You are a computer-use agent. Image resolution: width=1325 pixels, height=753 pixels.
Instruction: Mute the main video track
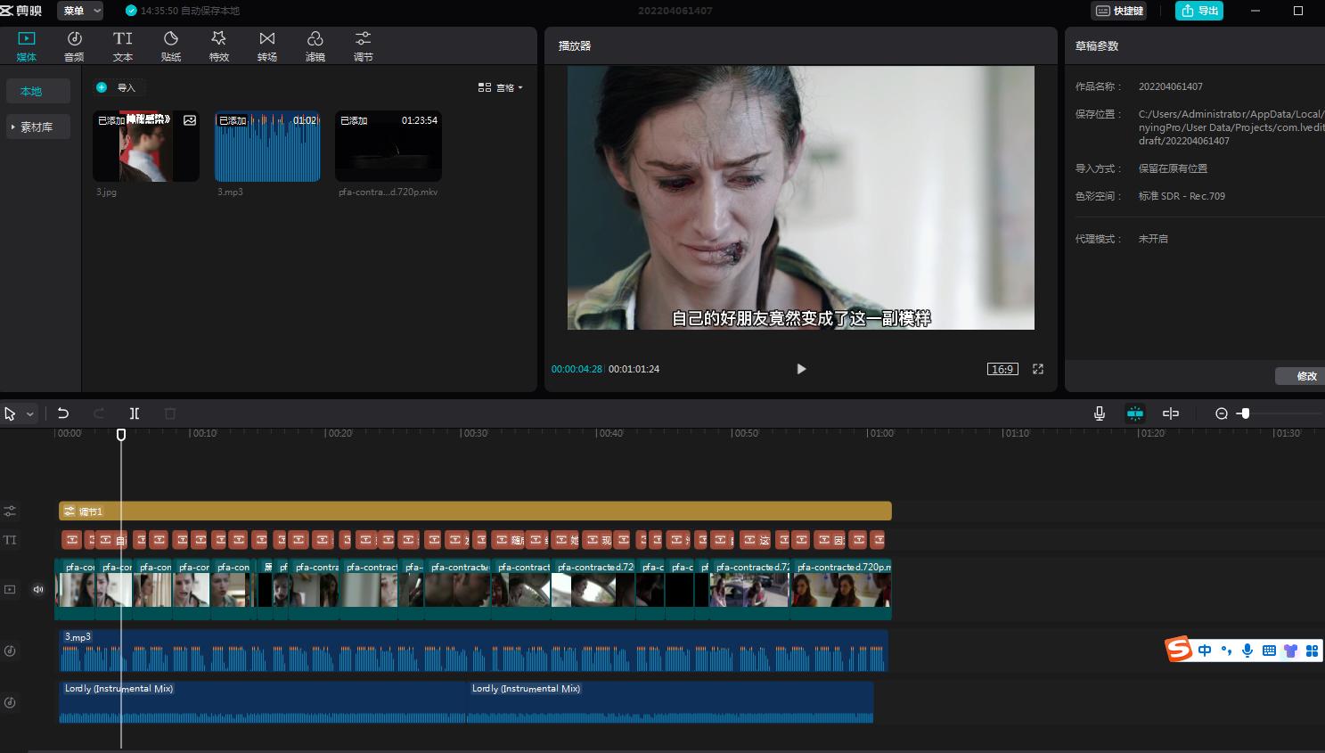click(38, 589)
